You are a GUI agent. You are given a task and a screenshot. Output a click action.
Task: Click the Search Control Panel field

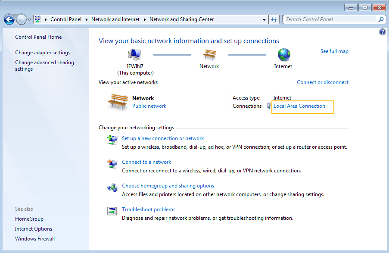pyautogui.click(x=330, y=19)
